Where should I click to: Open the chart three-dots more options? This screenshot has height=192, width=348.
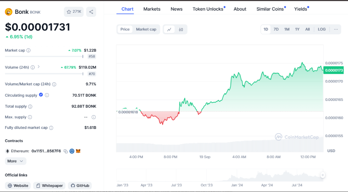336,29
